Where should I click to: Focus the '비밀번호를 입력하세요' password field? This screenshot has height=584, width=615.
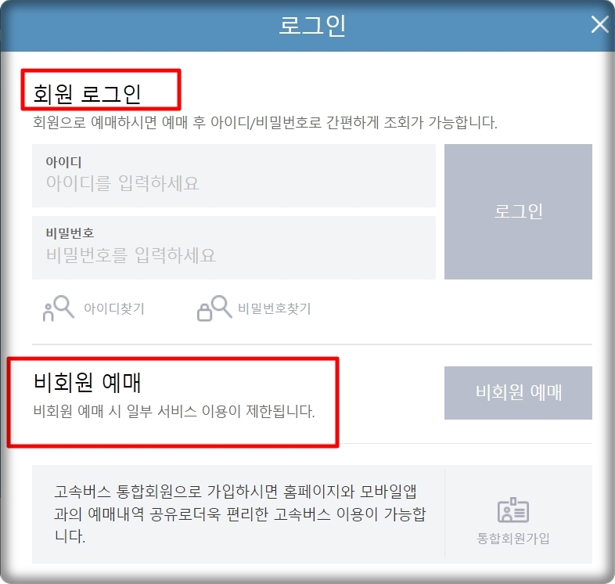point(234,247)
